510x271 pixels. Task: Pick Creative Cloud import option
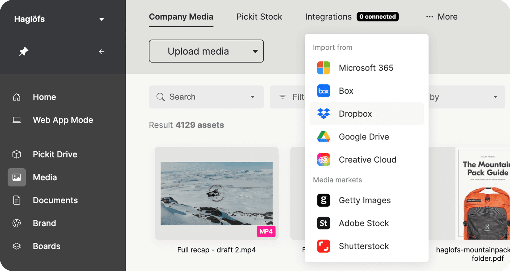[x=367, y=160]
